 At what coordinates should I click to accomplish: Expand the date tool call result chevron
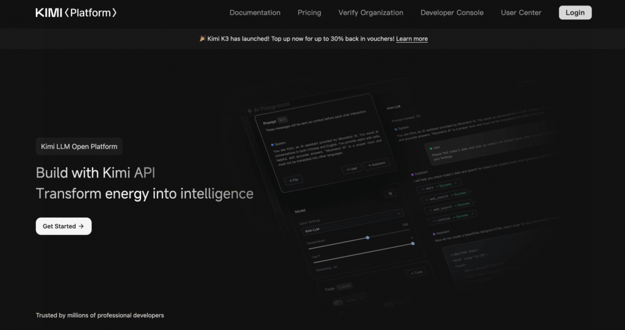coord(455,183)
